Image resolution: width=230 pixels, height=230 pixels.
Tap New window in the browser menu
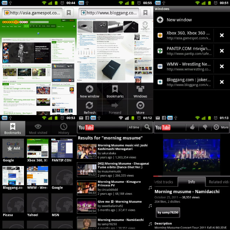[x=89, y=91]
